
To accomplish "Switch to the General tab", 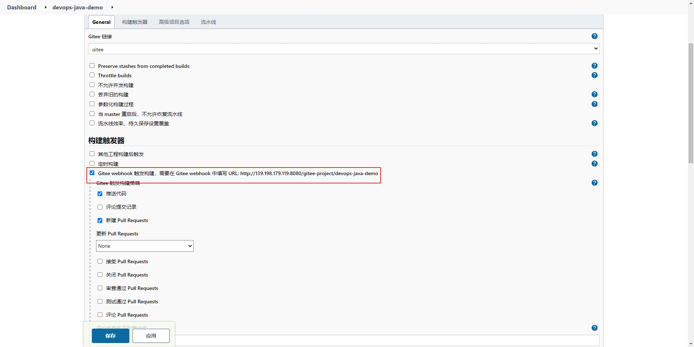I will click(101, 22).
